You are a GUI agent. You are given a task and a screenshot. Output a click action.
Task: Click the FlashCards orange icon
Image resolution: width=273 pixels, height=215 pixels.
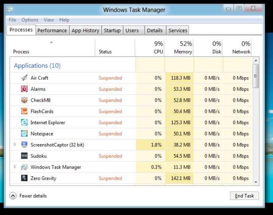tap(24, 111)
